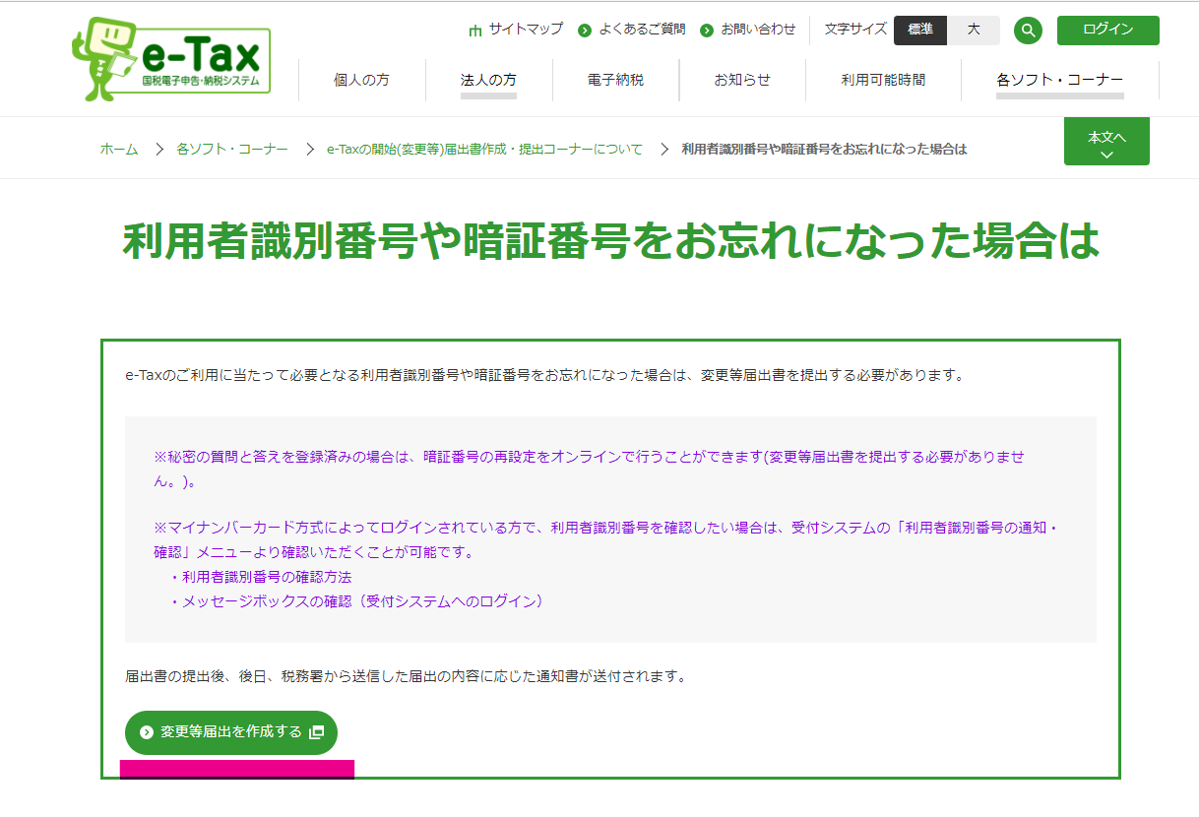This screenshot has width=1199, height=817.
Task: Click the page heading 利用者識別番号や暗証番号をお忘れになった場合は
Action: click(610, 241)
